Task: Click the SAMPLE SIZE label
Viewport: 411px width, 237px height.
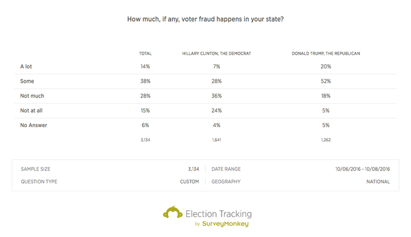Action: pos(35,169)
